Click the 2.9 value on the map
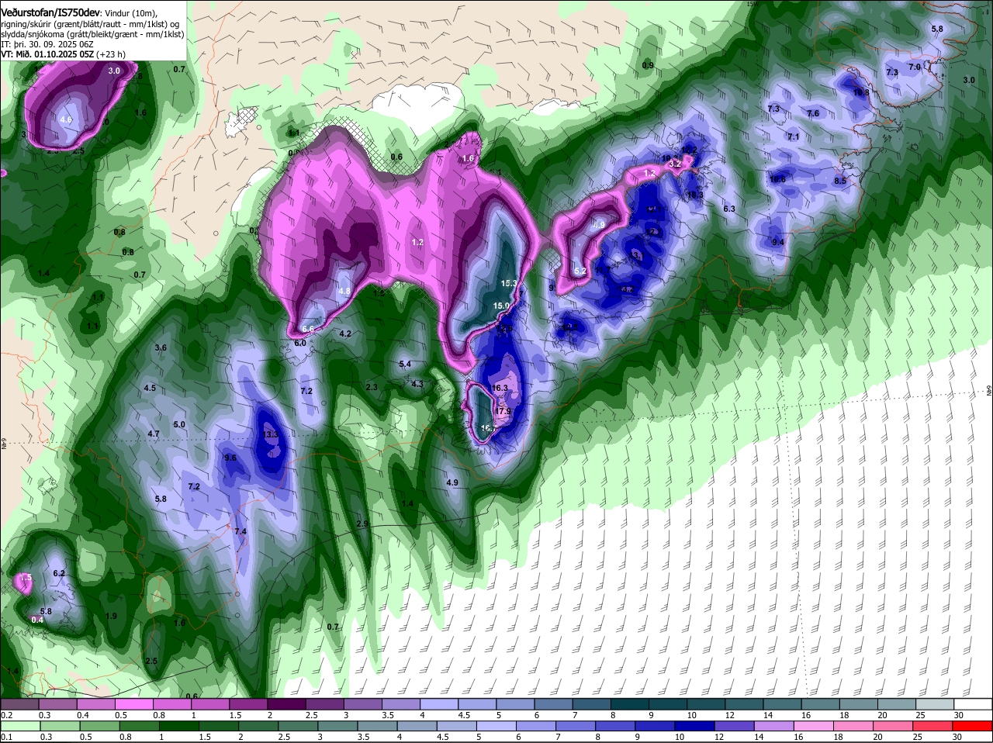Screen dimensions: 993x743 coord(362,524)
